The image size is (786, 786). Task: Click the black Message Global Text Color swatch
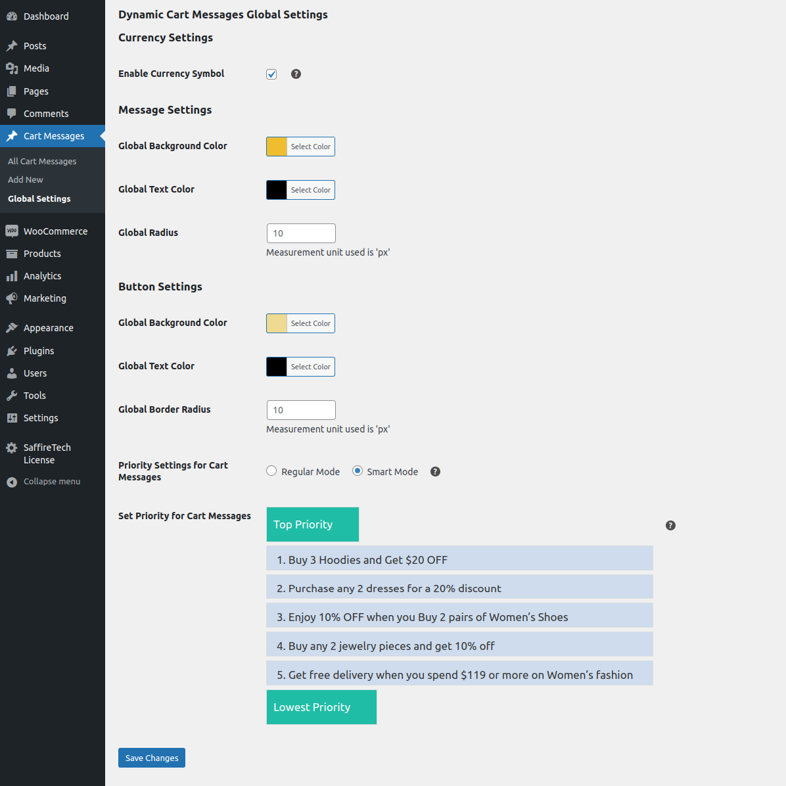(x=277, y=190)
